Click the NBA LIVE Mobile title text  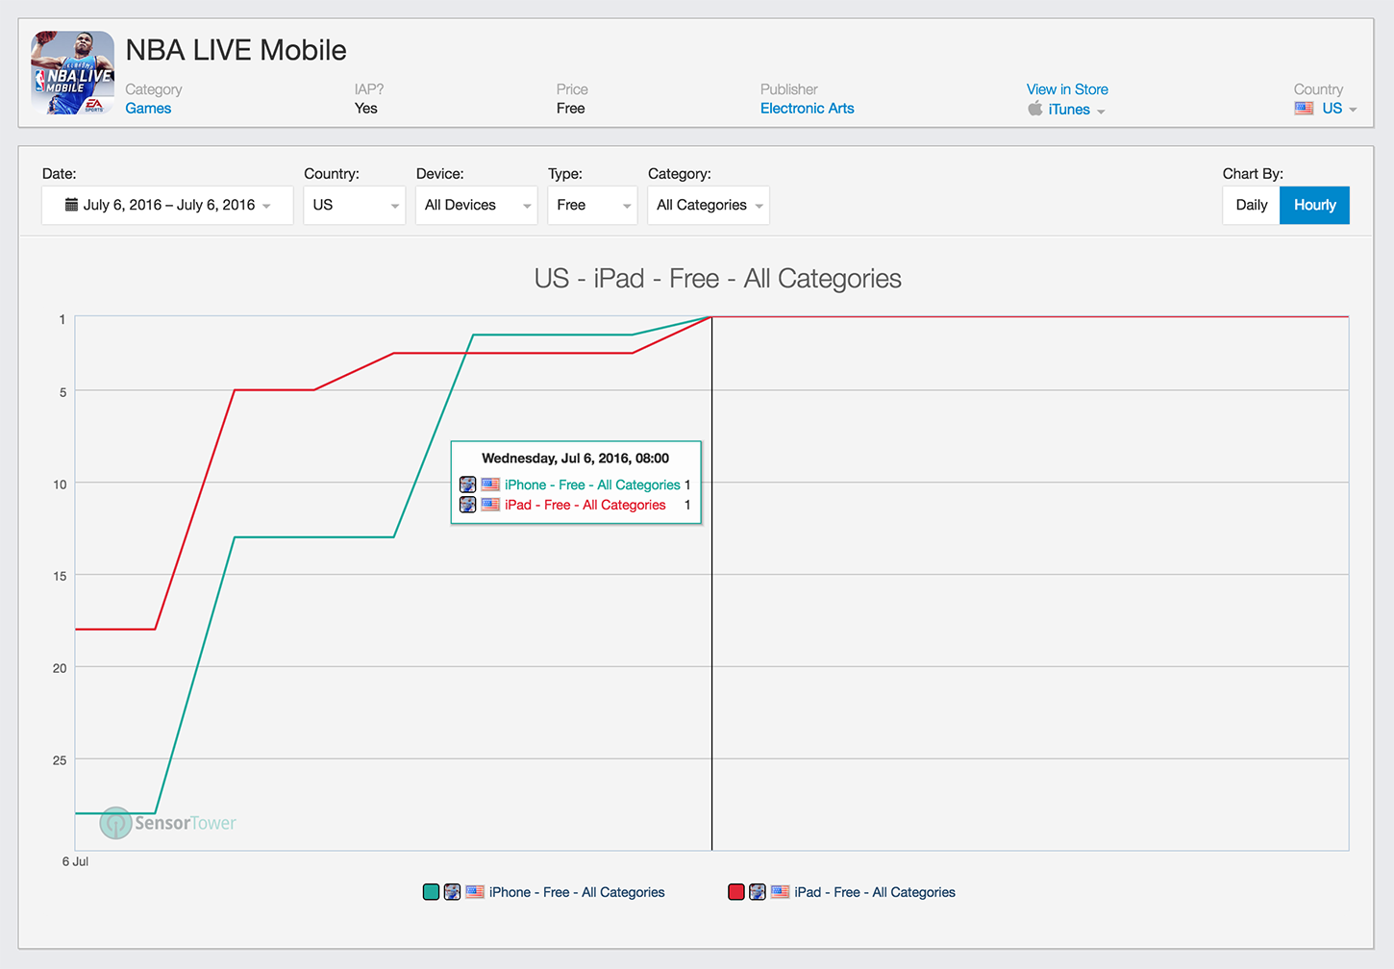pos(236,50)
